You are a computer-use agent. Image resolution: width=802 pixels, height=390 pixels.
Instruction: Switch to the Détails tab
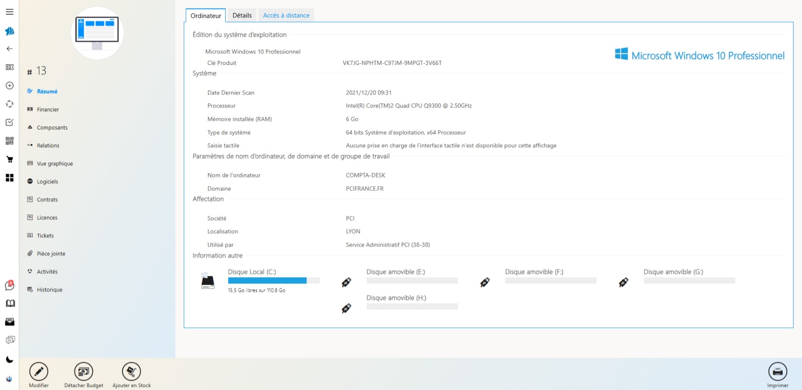point(242,15)
